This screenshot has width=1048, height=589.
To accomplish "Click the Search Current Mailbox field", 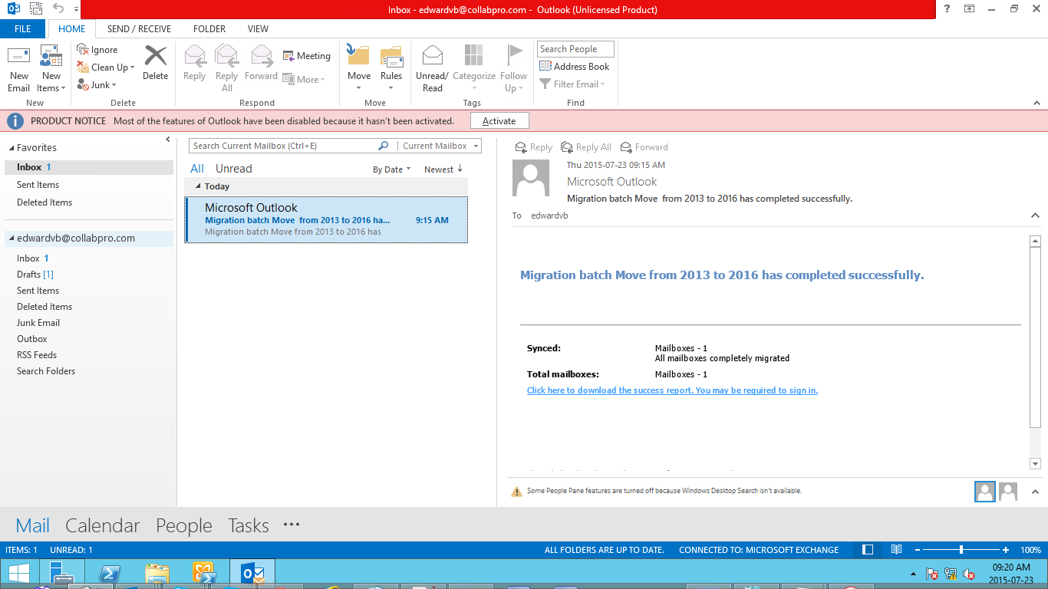I will [282, 146].
